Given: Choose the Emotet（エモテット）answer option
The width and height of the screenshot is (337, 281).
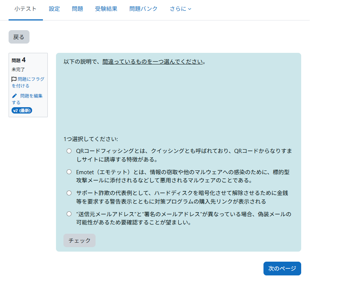Looking at the screenshot, I should [x=69, y=172].
